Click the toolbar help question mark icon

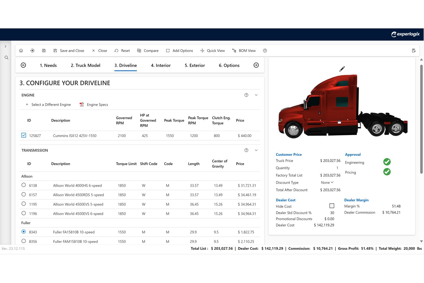(265, 51)
